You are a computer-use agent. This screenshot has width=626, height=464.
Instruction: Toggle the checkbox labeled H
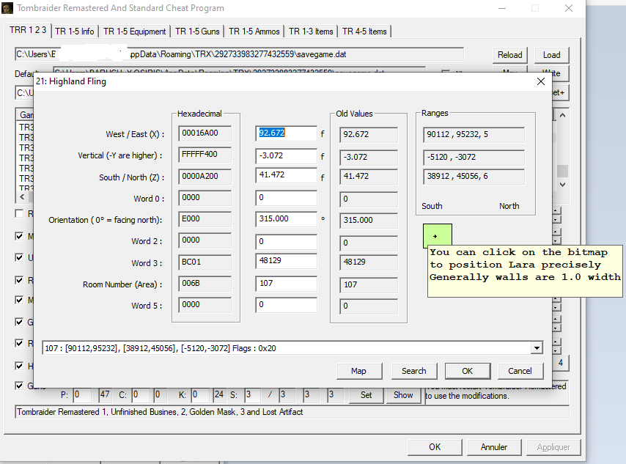click(x=19, y=366)
